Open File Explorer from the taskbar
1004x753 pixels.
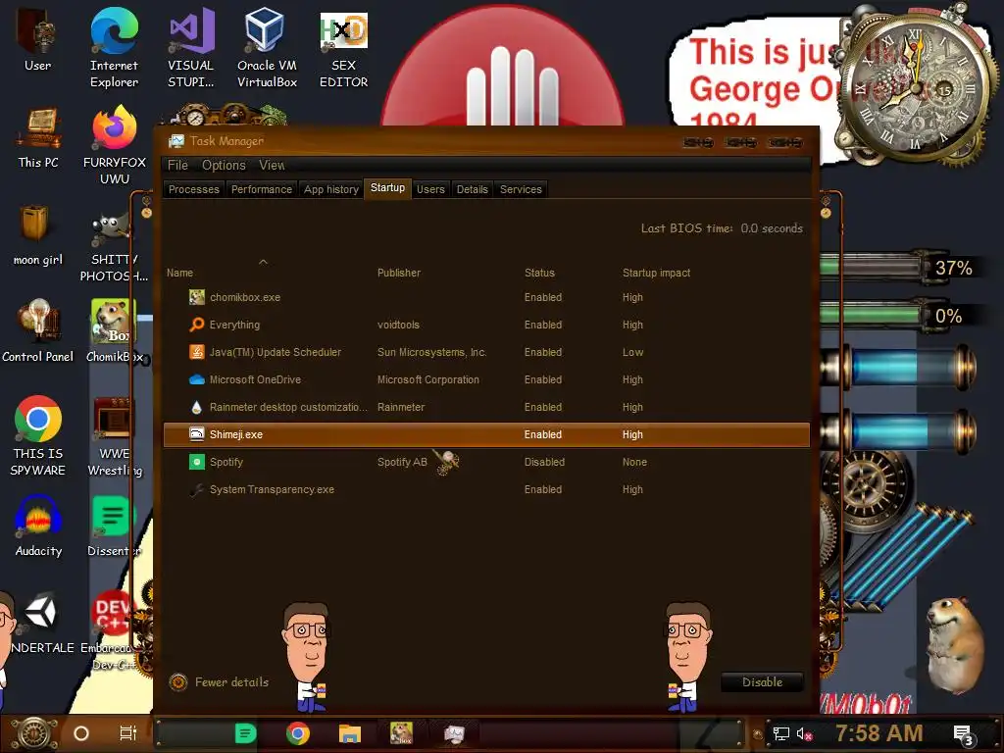350,733
